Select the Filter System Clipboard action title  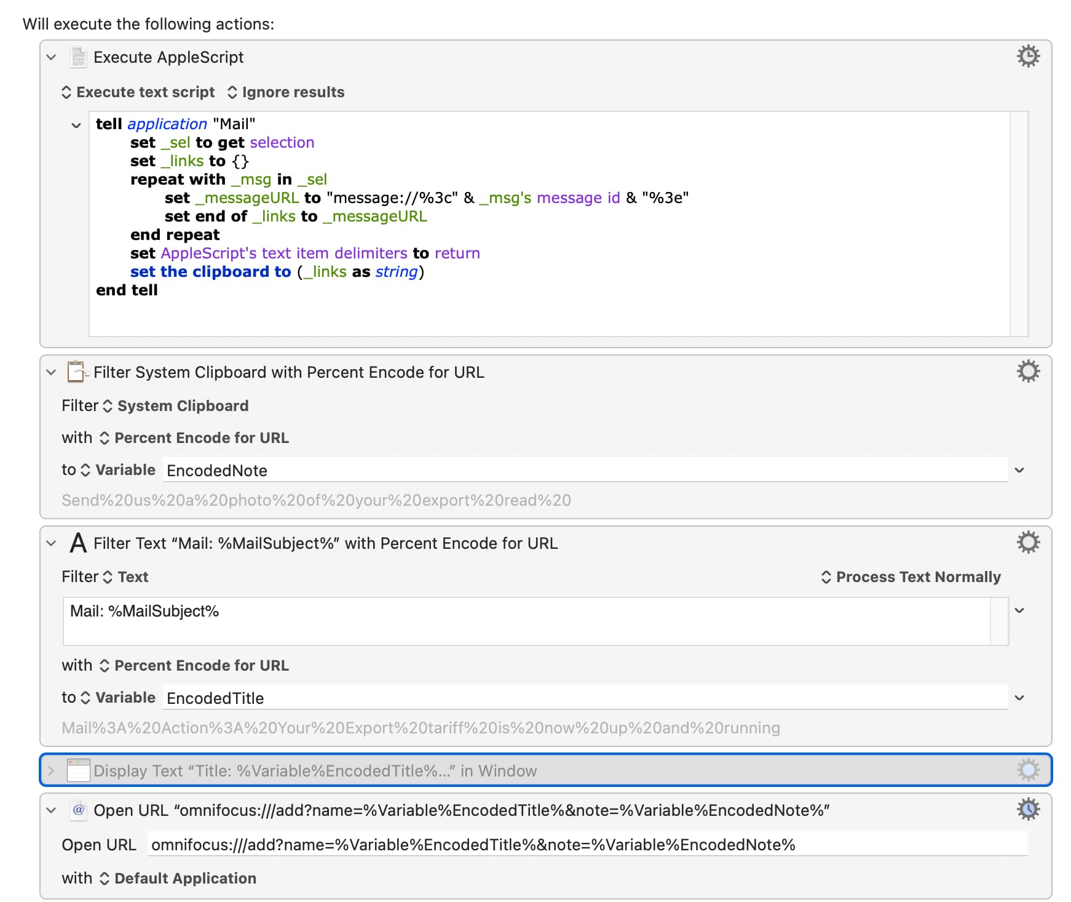click(x=289, y=372)
